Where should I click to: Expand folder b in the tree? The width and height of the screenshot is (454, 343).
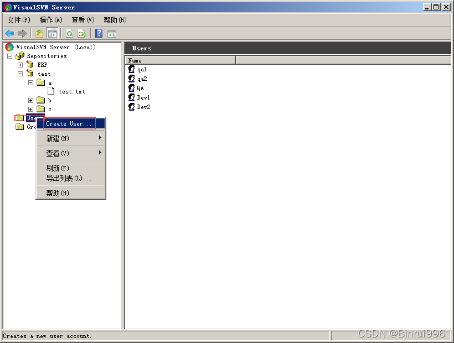point(30,100)
